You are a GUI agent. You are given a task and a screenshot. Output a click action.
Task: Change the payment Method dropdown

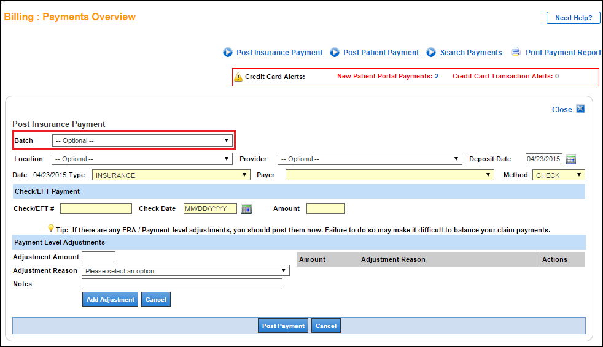(x=558, y=175)
